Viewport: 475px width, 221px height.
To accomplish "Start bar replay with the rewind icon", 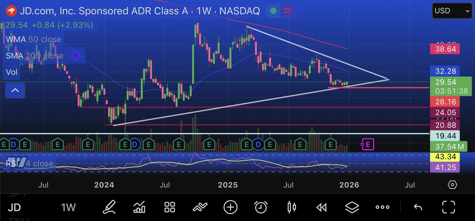I will click(322, 207).
